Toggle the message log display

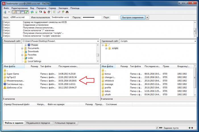[14, 12]
